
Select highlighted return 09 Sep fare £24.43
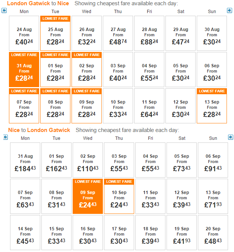[x=88, y=196]
